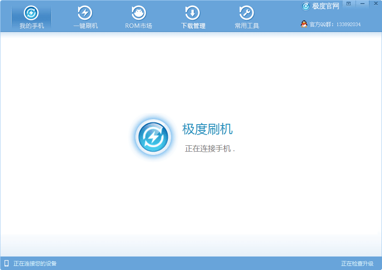Image resolution: width=382 pixels, height=270 pixels.
Task: Close the 极度刷机 window
Action: (x=376, y=4)
